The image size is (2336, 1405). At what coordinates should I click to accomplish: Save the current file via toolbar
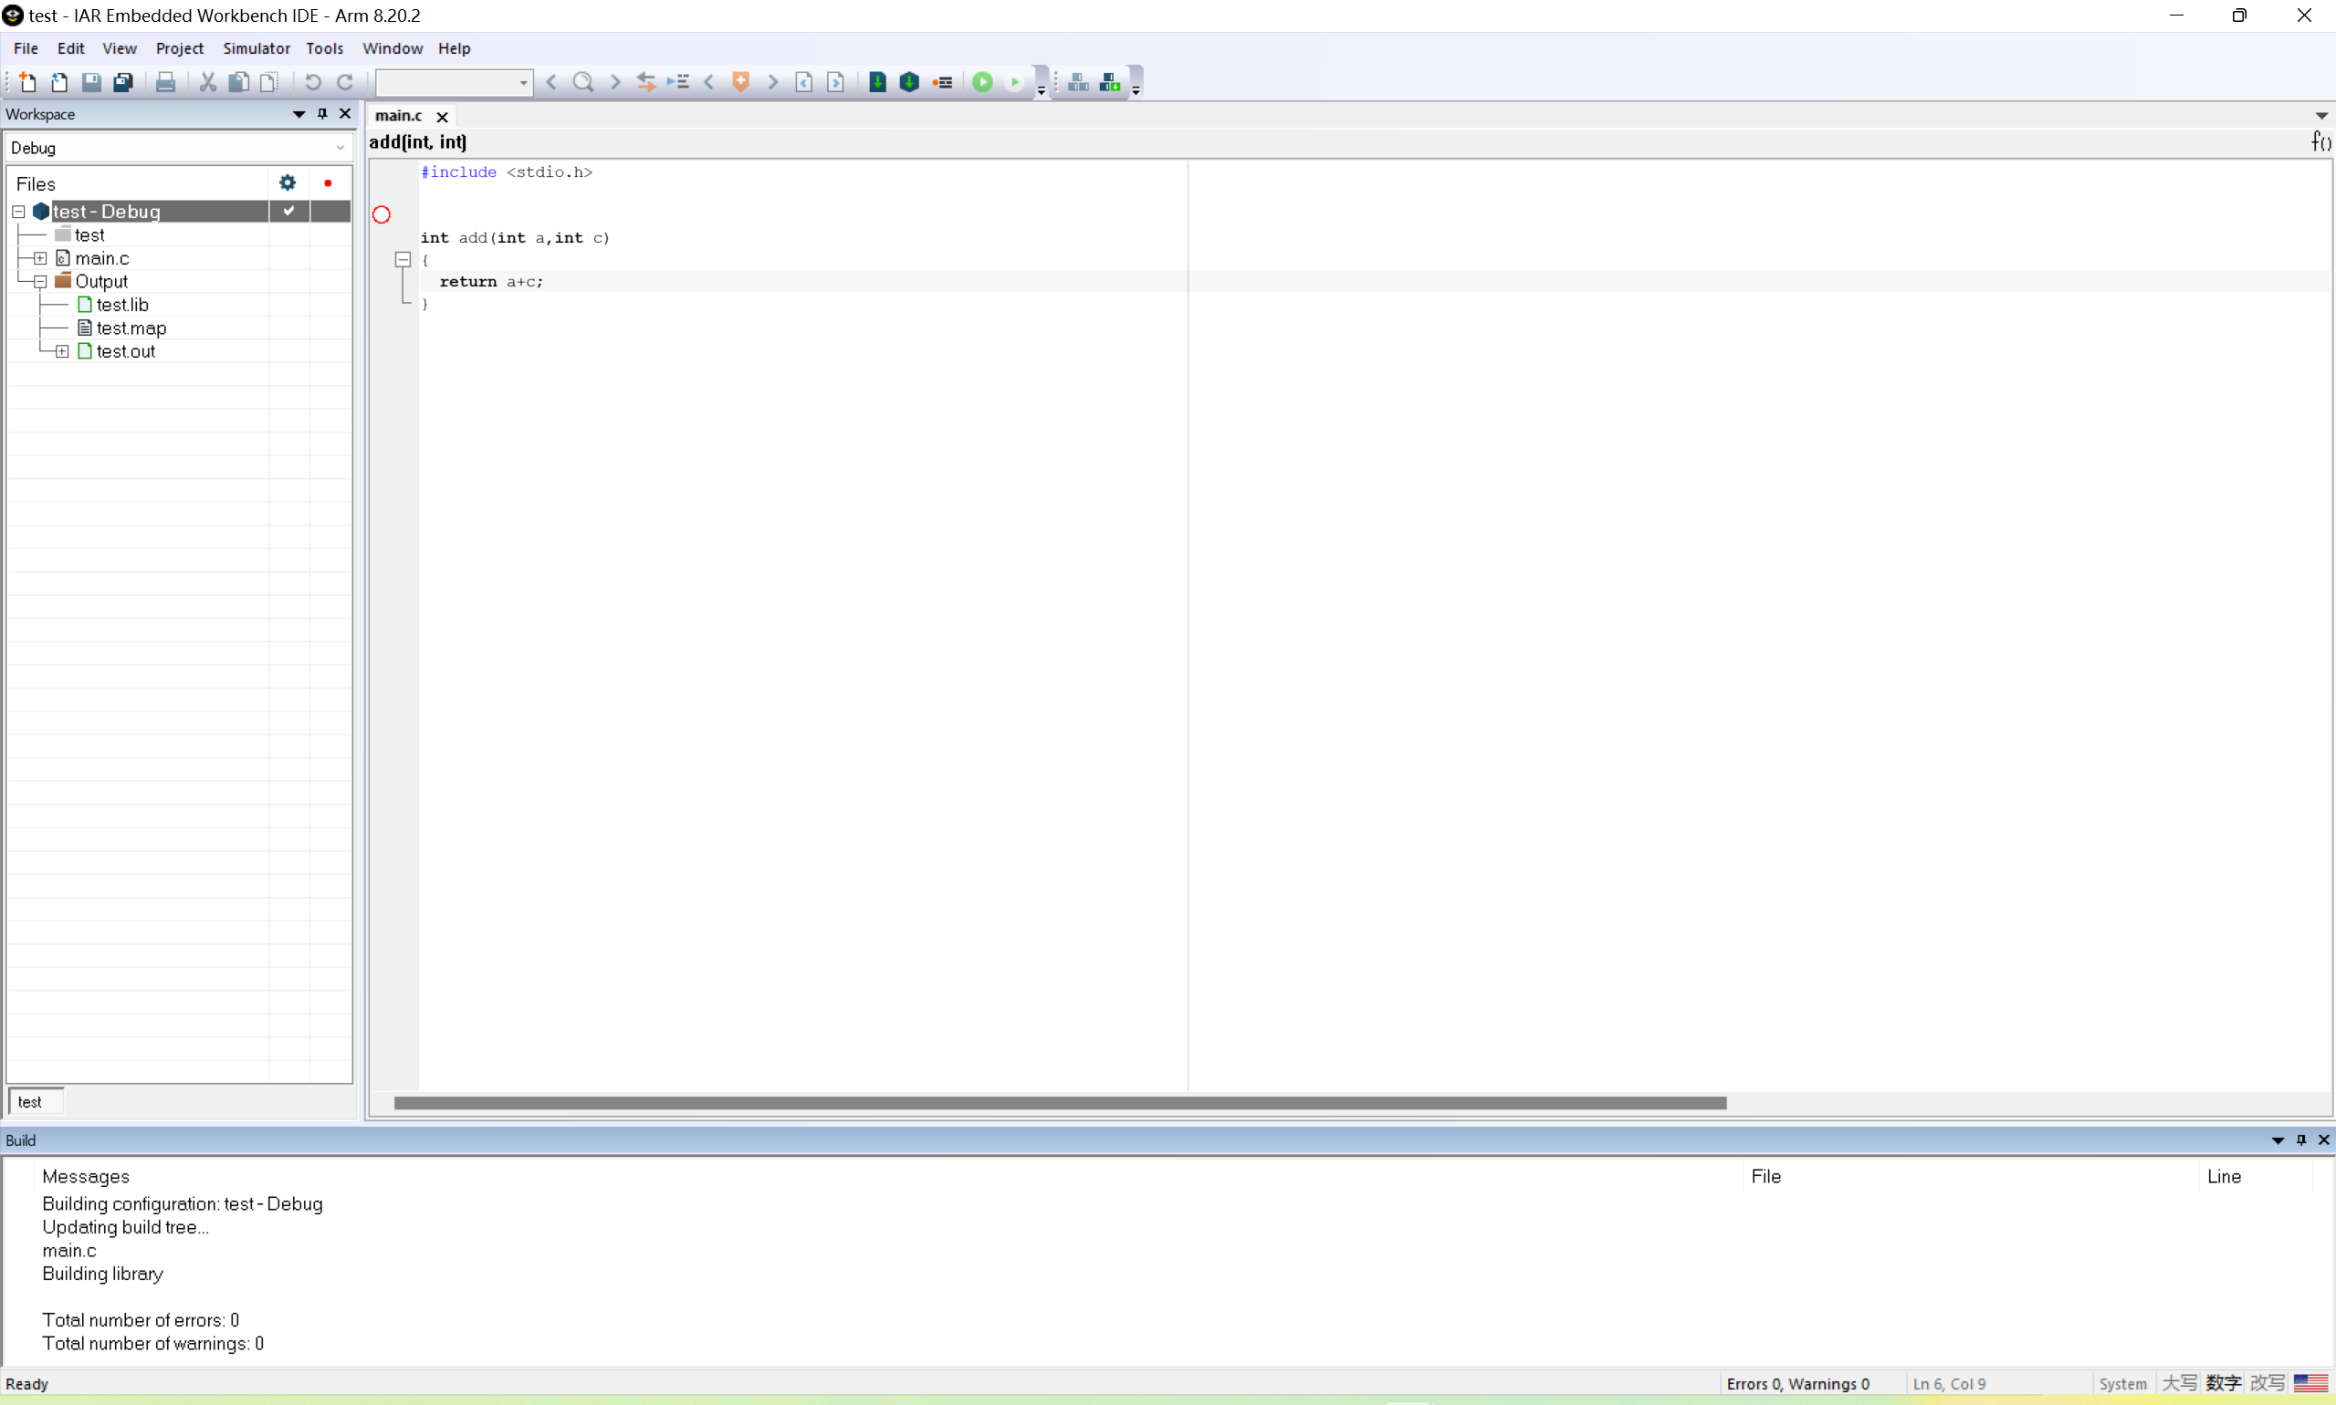pos(91,82)
